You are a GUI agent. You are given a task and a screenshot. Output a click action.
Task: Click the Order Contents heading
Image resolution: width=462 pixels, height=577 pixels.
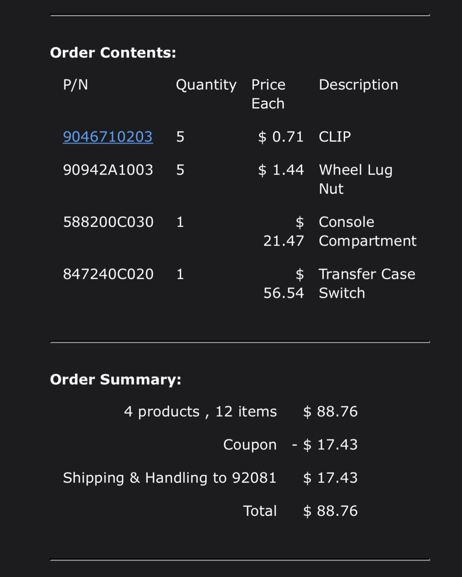pos(113,53)
